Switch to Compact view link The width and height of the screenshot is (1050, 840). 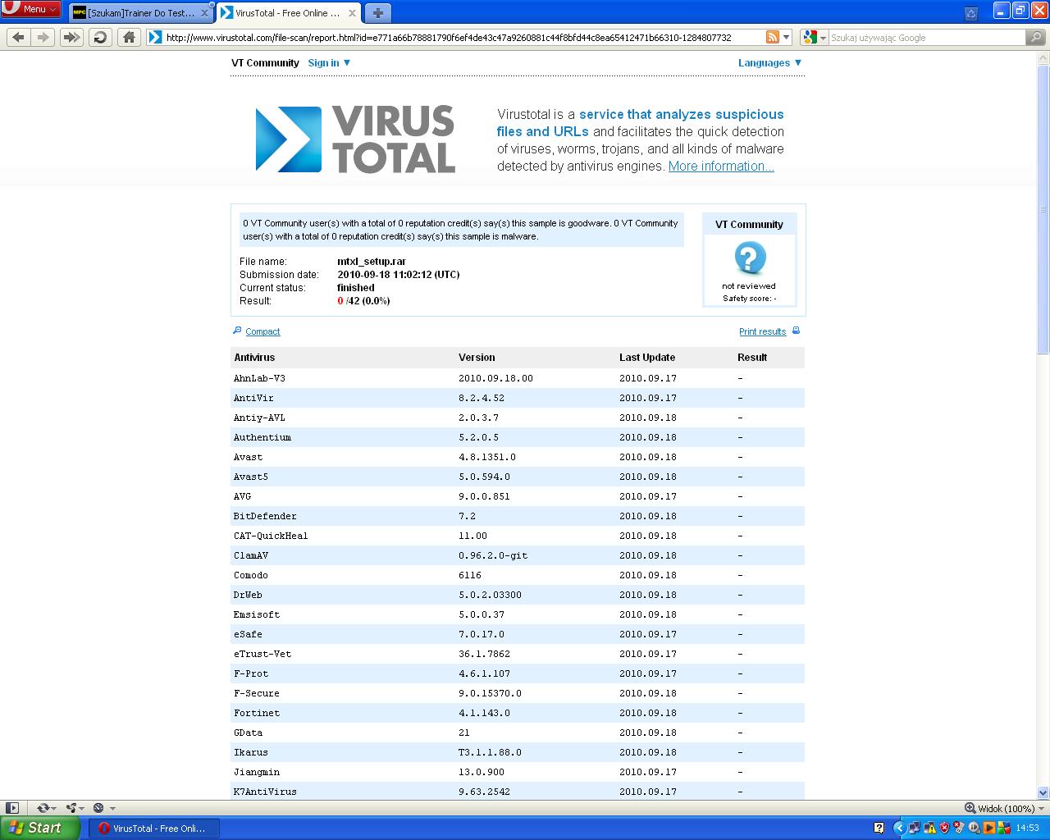262,331
